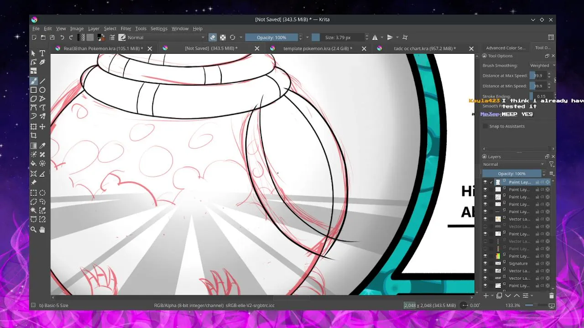Hide the Signature layer
Image resolution: width=584 pixels, height=328 pixels.
[x=485, y=263]
